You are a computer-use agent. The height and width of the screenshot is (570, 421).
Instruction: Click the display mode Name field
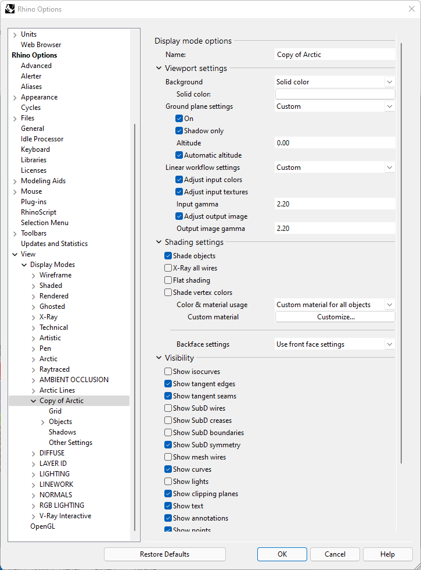click(x=334, y=55)
